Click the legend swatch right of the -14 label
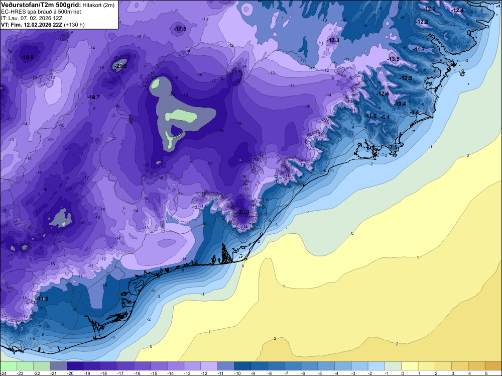The width and height of the screenshot is (502, 376). click(x=175, y=366)
